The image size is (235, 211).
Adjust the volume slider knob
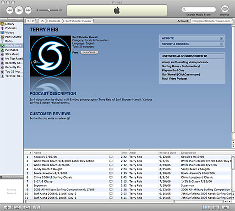(49, 10)
